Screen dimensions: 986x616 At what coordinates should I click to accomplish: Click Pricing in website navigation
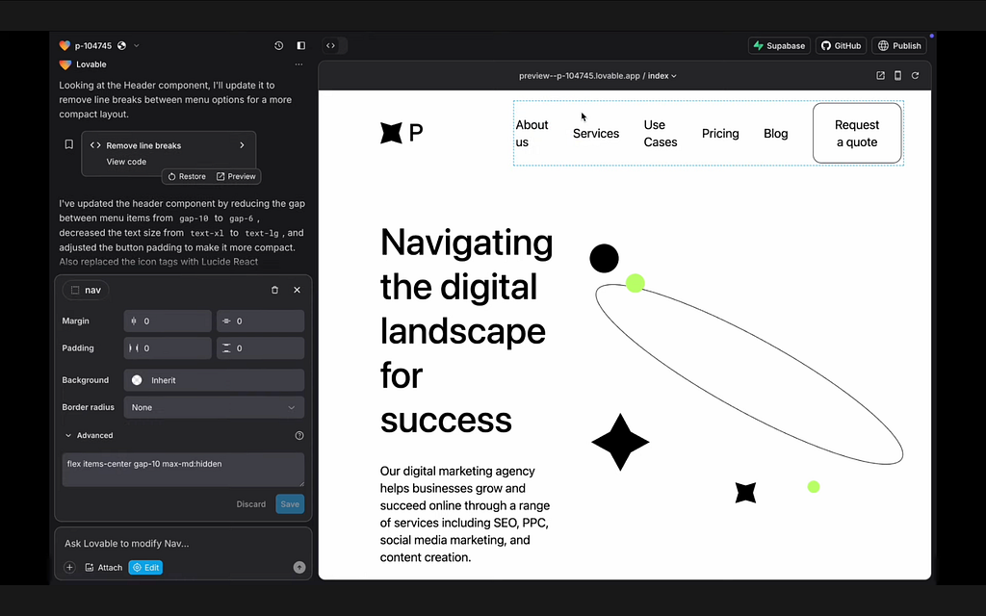point(720,133)
